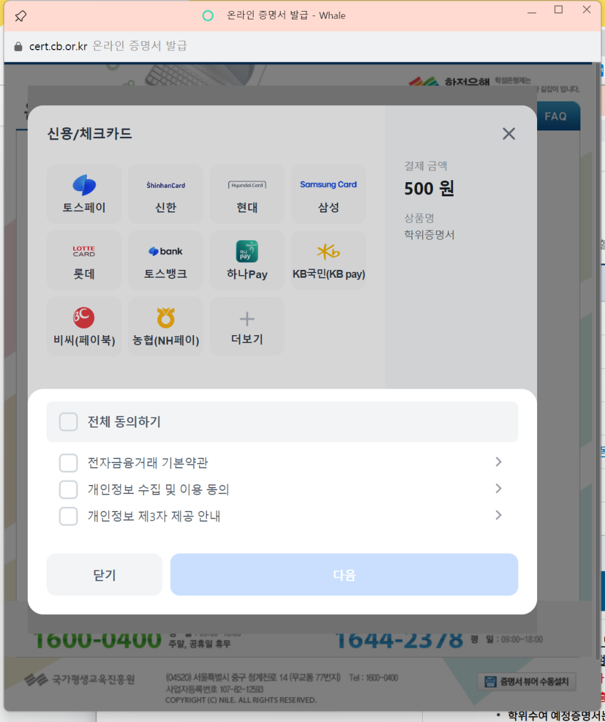This screenshot has width=605, height=722.
Task: Select the Toss Pay (토스페이) payment option
Action: pos(84,194)
